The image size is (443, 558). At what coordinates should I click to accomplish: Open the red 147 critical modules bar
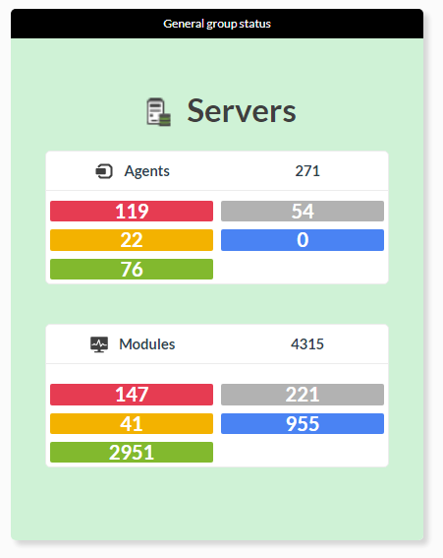(x=132, y=395)
